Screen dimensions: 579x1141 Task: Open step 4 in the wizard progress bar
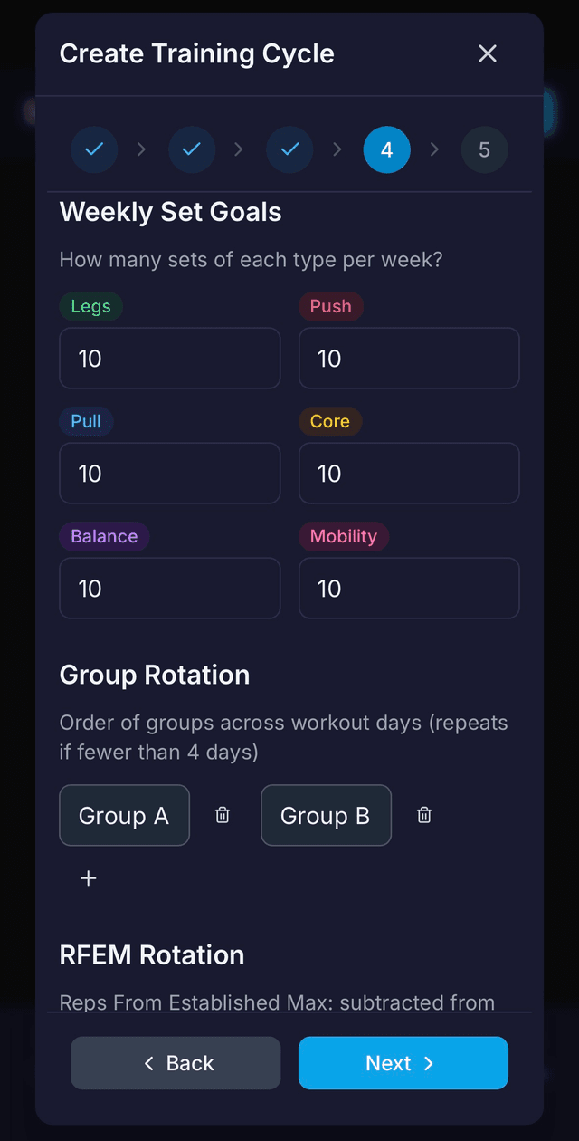386,149
